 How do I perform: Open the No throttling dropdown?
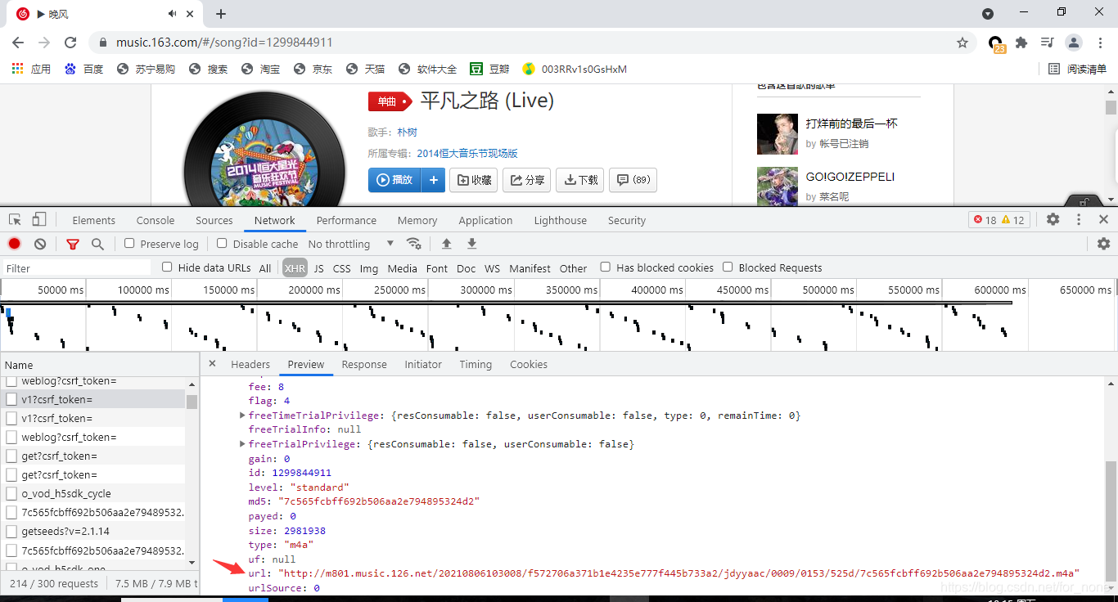tap(348, 244)
